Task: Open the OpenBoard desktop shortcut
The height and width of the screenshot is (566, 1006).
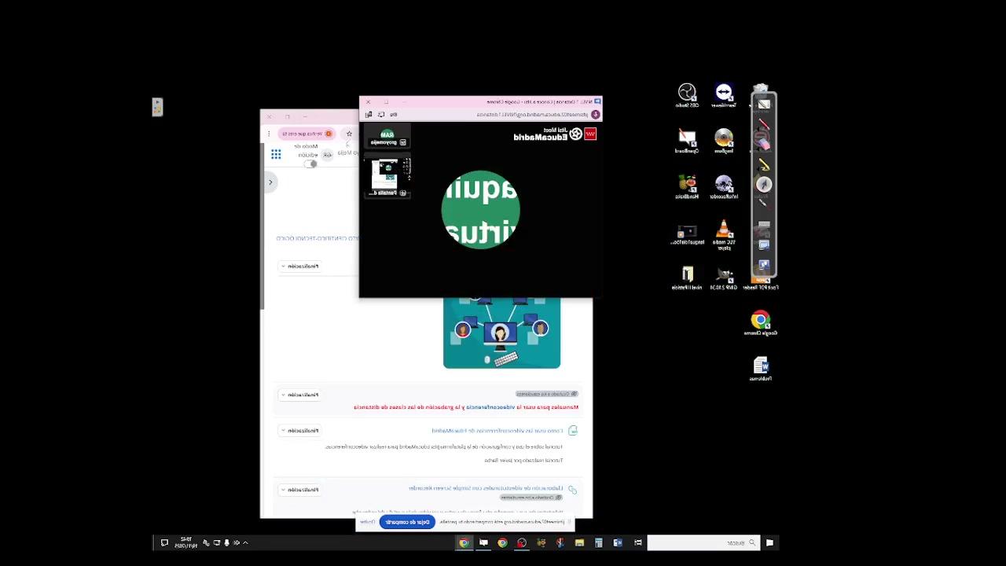Action: coord(687,141)
